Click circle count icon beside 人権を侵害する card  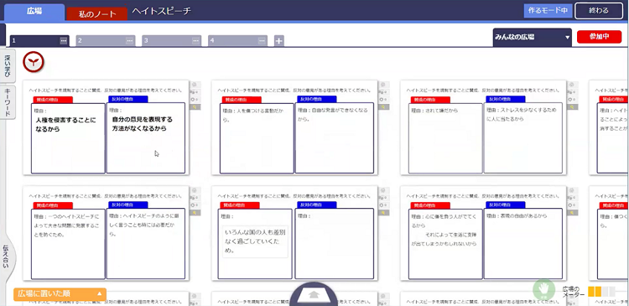coord(195,99)
